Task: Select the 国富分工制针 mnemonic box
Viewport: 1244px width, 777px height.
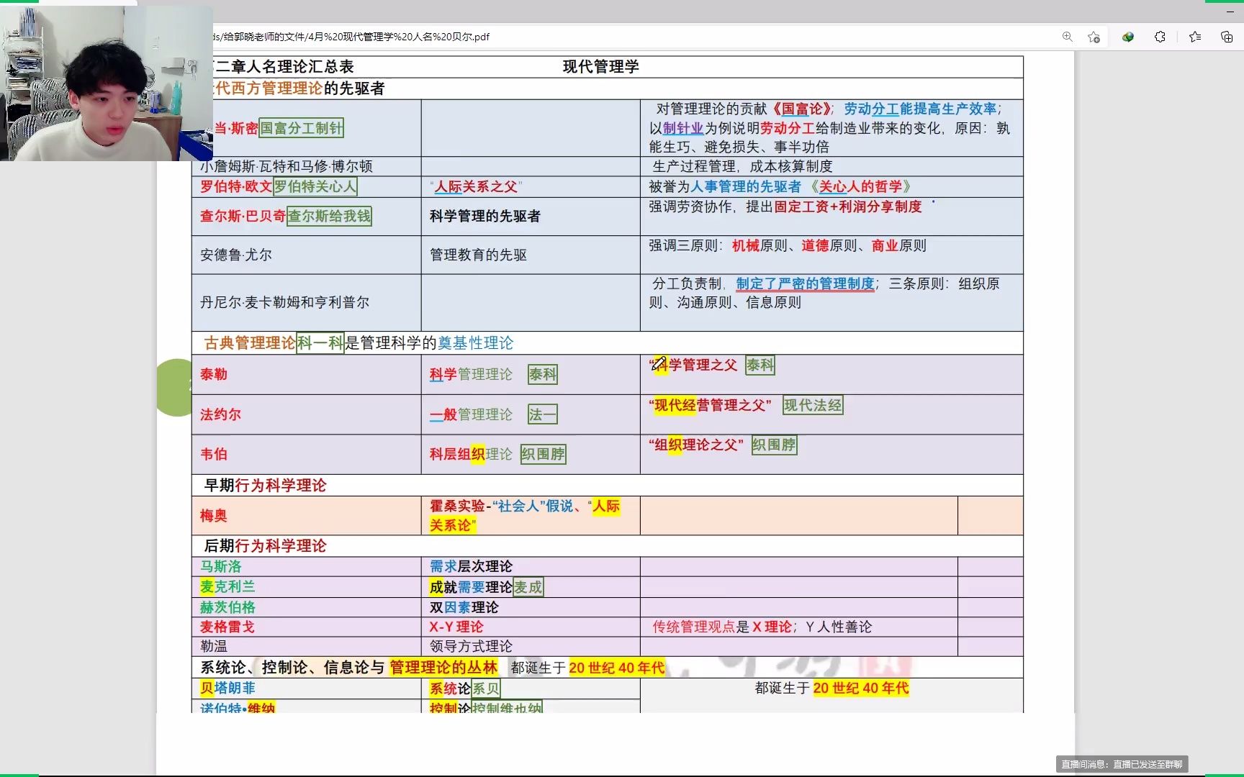Action: tap(301, 128)
